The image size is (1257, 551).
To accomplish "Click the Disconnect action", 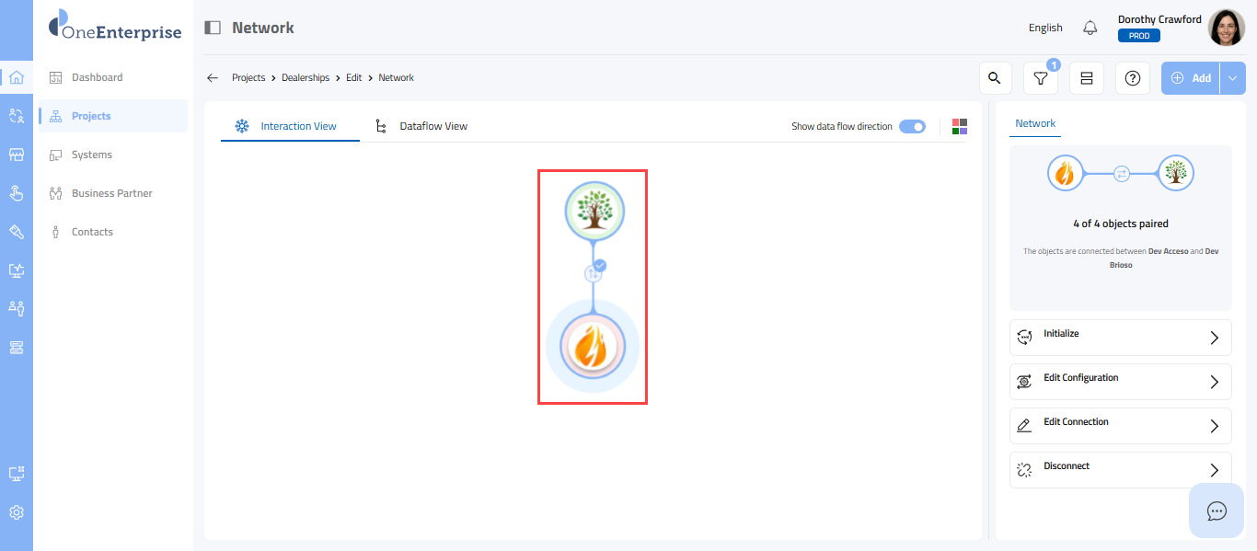I will [1120, 470].
